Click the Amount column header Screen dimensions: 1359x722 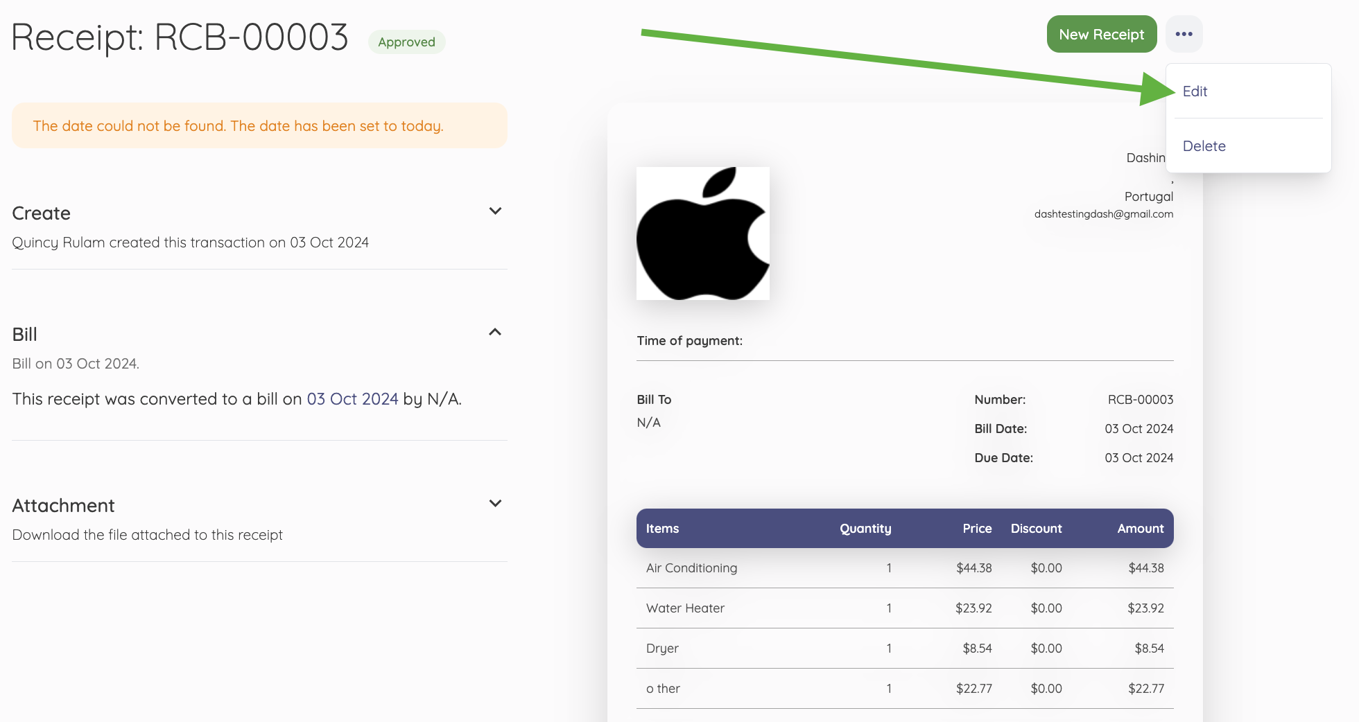(x=1140, y=529)
